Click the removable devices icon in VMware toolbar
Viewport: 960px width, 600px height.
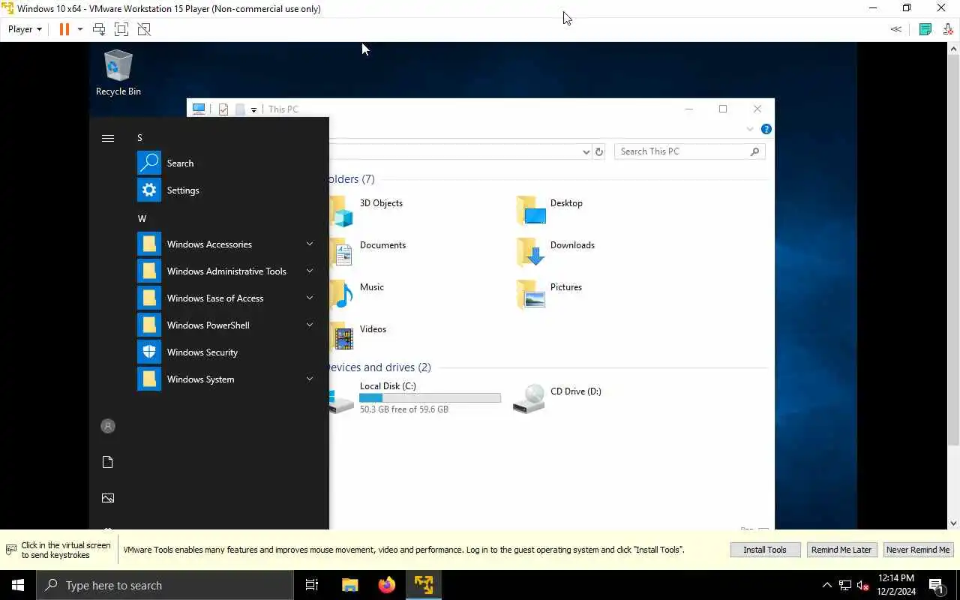tap(949, 29)
